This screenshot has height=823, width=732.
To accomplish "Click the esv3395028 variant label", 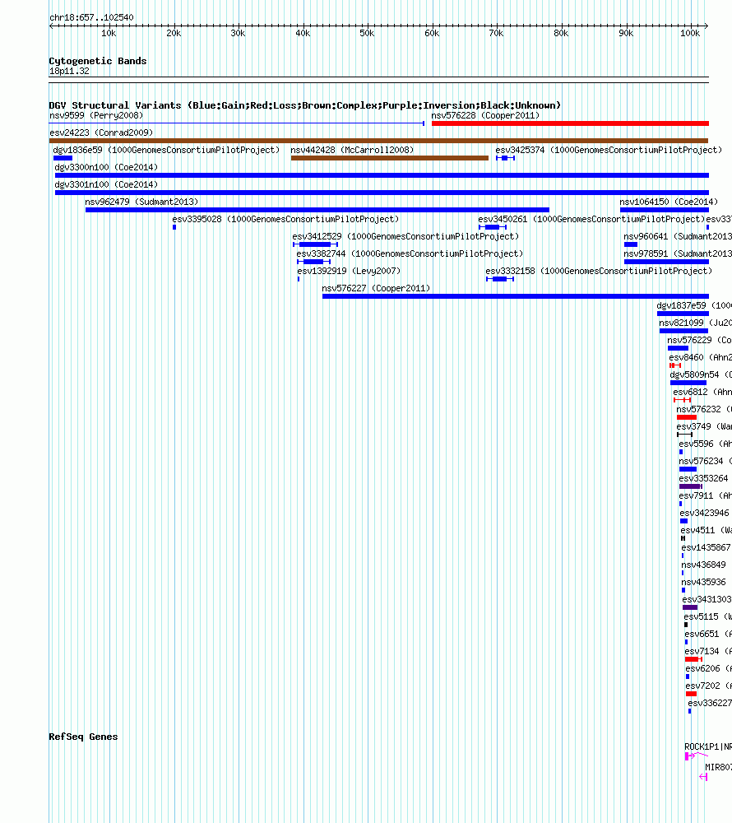I will point(285,220).
